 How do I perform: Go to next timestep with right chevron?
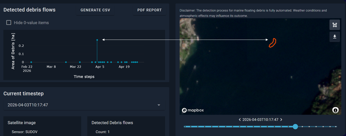tap(281, 120)
